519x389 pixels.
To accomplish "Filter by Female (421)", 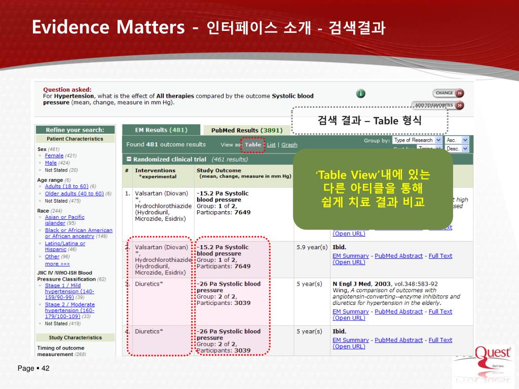I will [x=54, y=155].
